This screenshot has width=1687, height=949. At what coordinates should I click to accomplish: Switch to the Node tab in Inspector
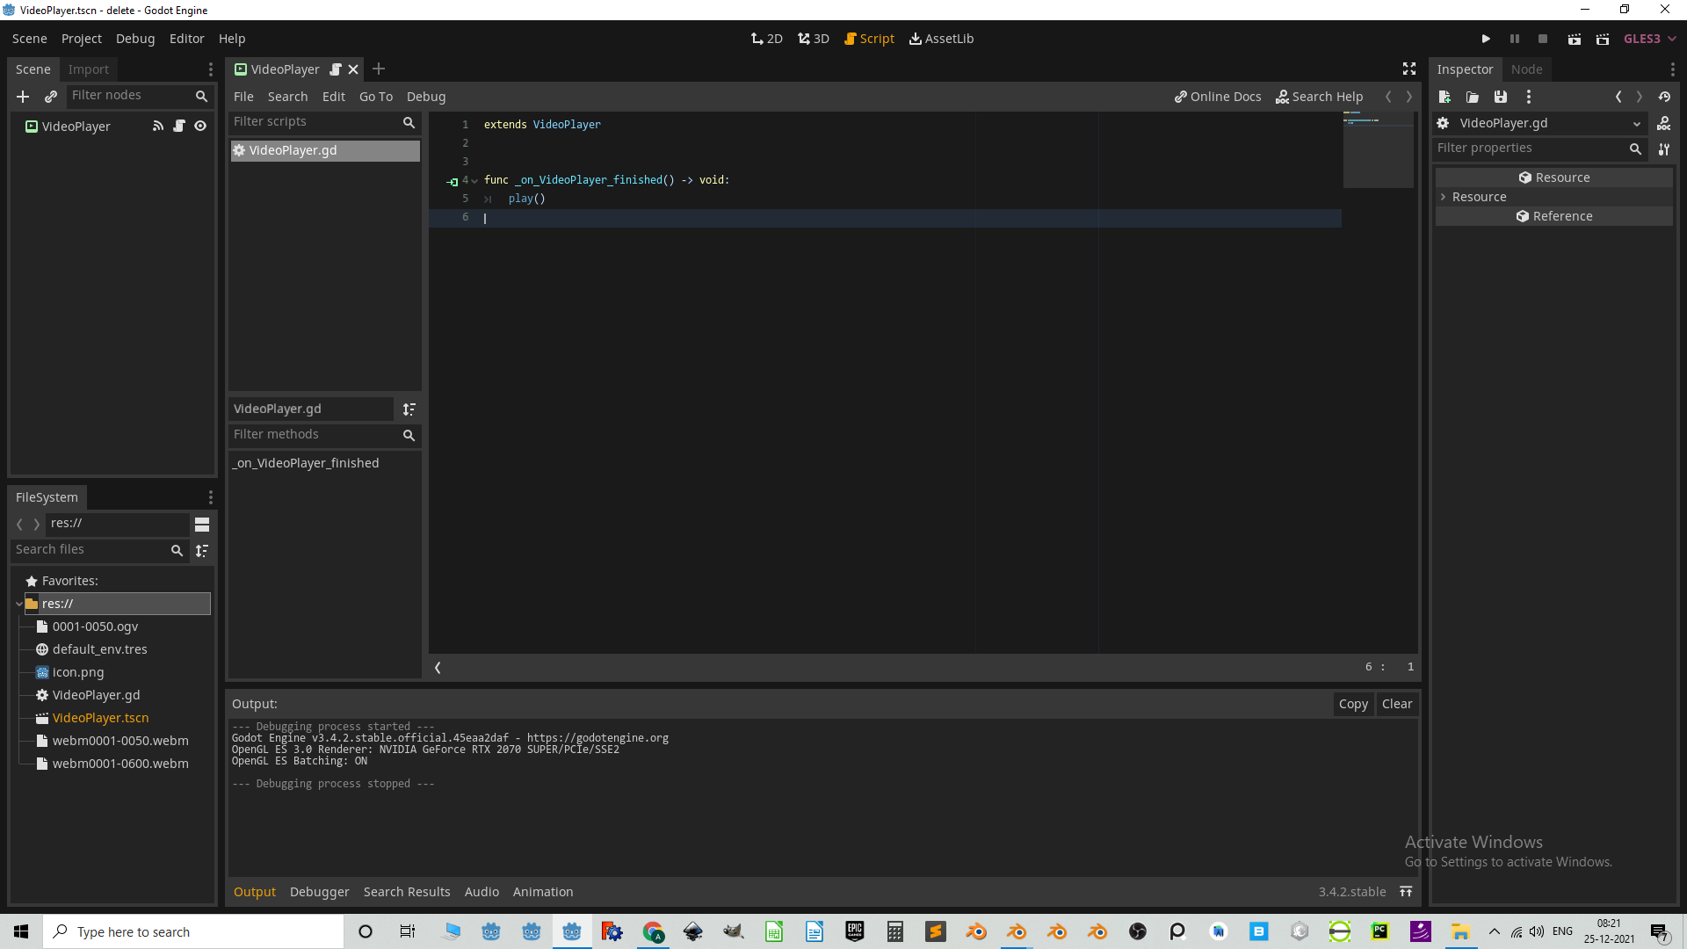pyautogui.click(x=1527, y=69)
